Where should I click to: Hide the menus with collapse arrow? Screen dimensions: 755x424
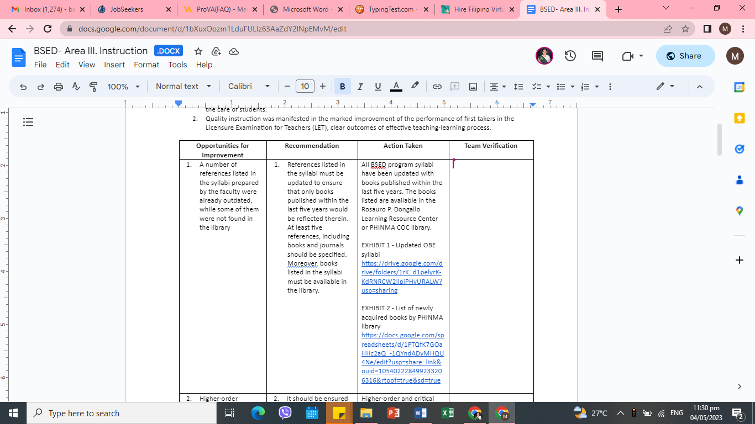click(x=699, y=87)
